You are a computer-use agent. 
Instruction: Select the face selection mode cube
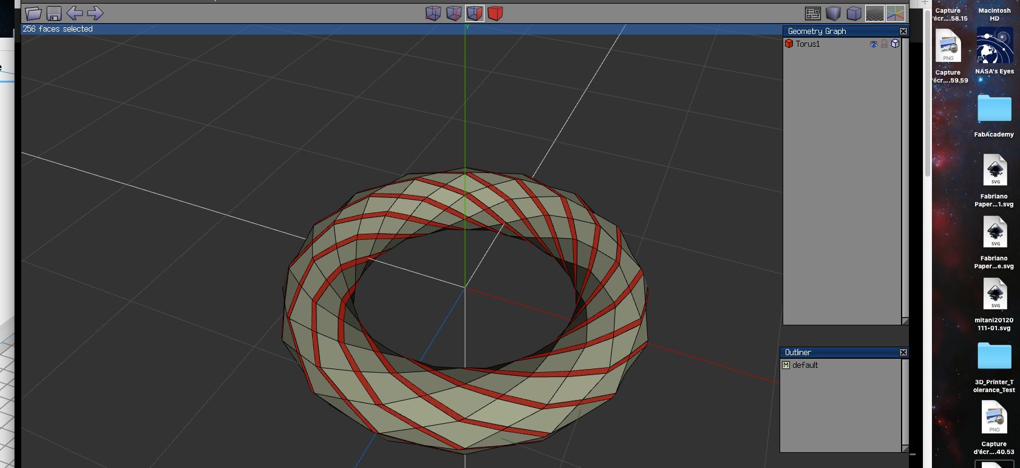click(475, 13)
